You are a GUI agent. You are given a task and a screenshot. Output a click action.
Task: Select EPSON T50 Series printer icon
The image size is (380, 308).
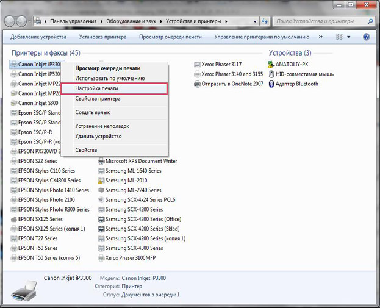pyautogui.click(x=14, y=248)
